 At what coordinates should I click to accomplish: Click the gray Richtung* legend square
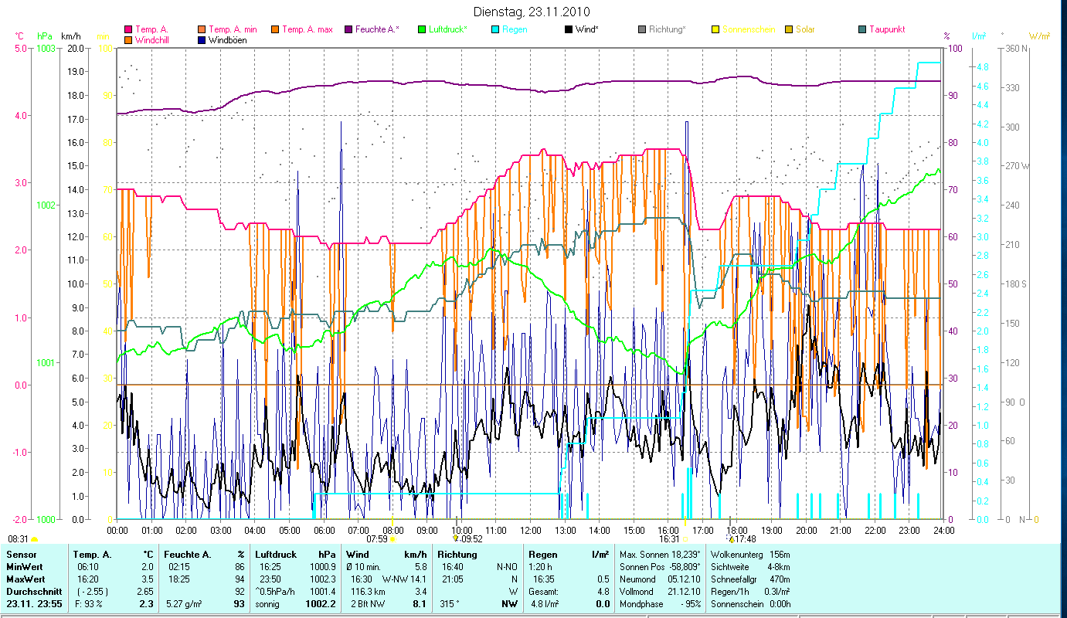pos(642,29)
